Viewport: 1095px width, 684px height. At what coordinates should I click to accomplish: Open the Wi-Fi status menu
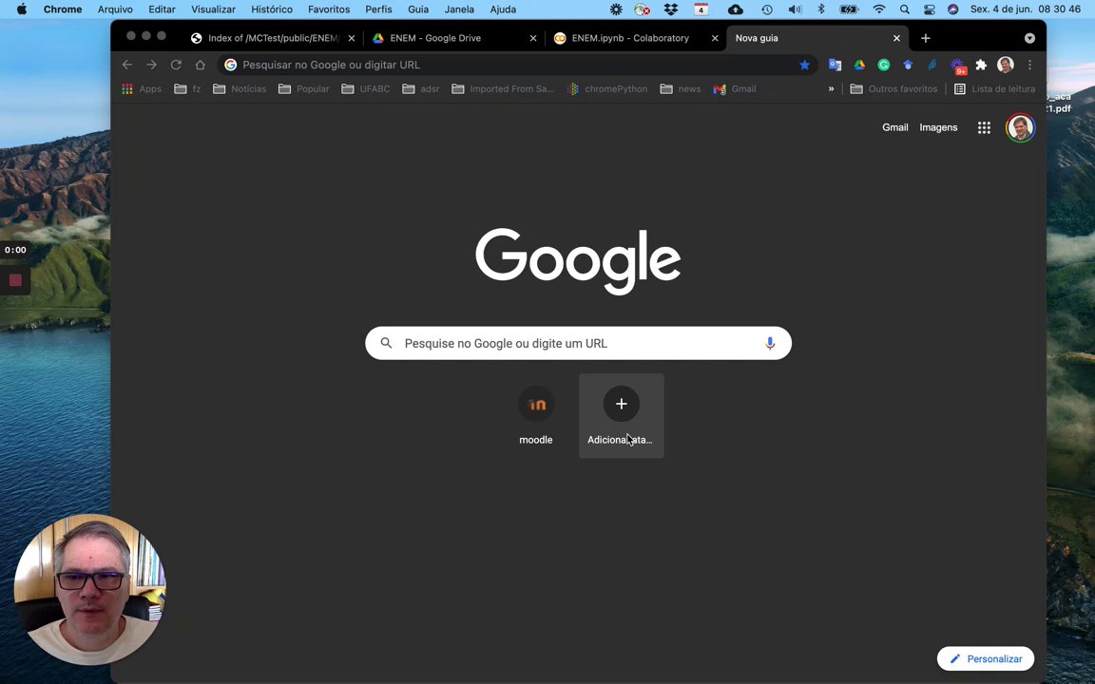[879, 9]
